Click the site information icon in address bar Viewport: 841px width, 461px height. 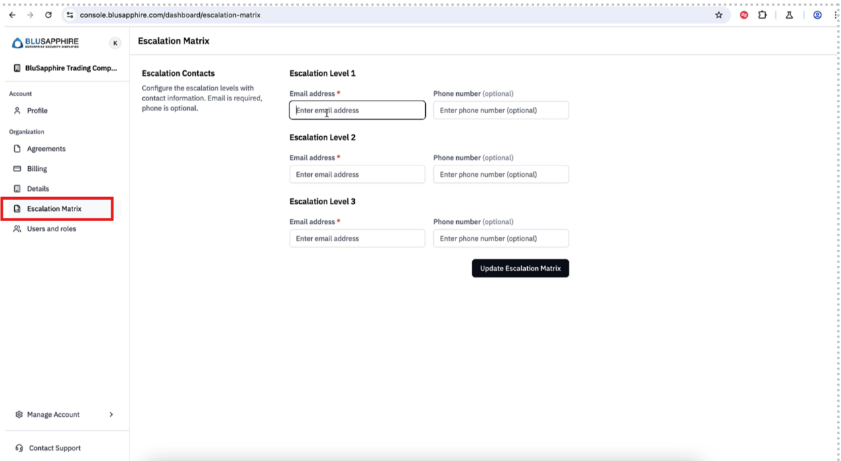tap(70, 15)
